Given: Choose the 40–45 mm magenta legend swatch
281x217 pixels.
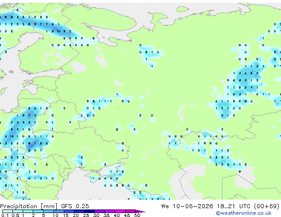Looking at the screenshot, I should (x=120, y=211).
